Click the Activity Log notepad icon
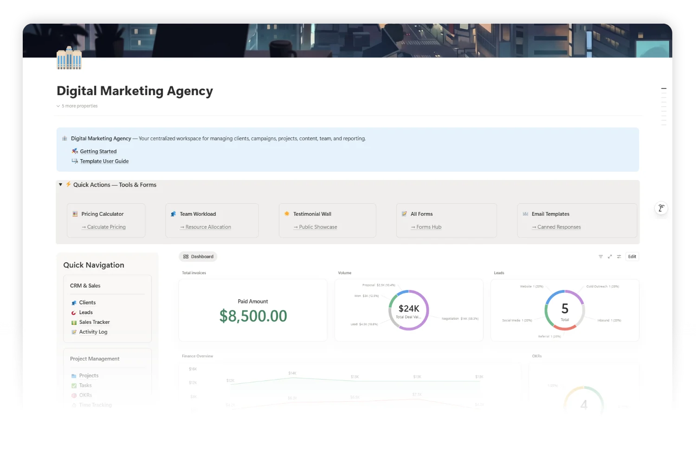Image resolution: width=696 pixels, height=464 pixels. [74, 332]
